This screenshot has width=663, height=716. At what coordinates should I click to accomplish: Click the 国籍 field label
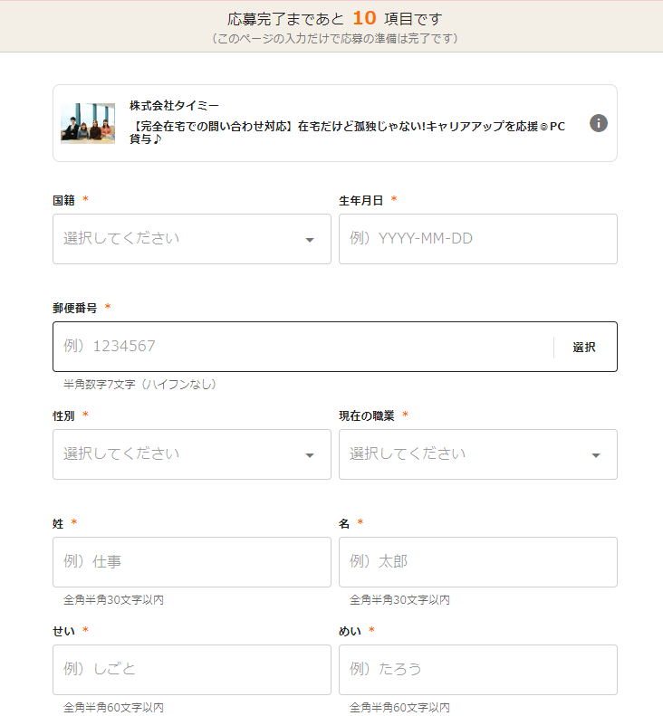pos(63,200)
